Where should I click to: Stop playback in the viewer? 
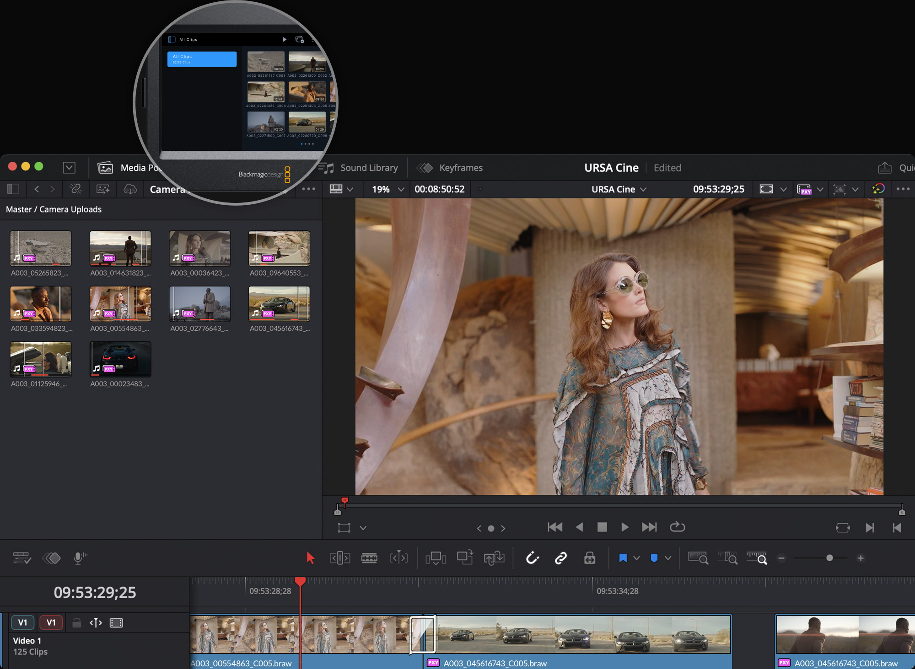[x=602, y=527]
